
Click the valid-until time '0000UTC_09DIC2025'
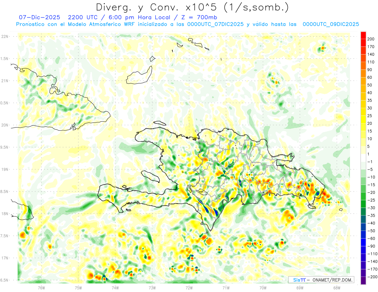coord(331,24)
